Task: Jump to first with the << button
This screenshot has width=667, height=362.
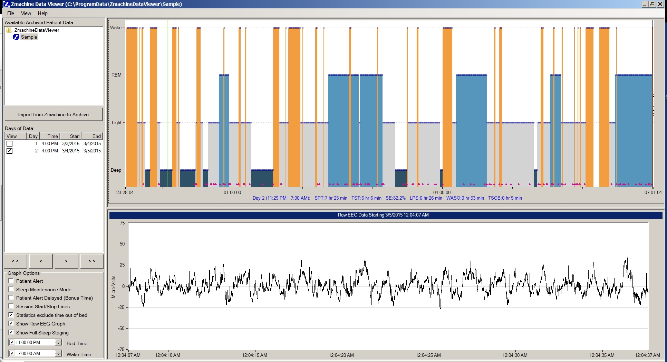Action: coord(16,261)
